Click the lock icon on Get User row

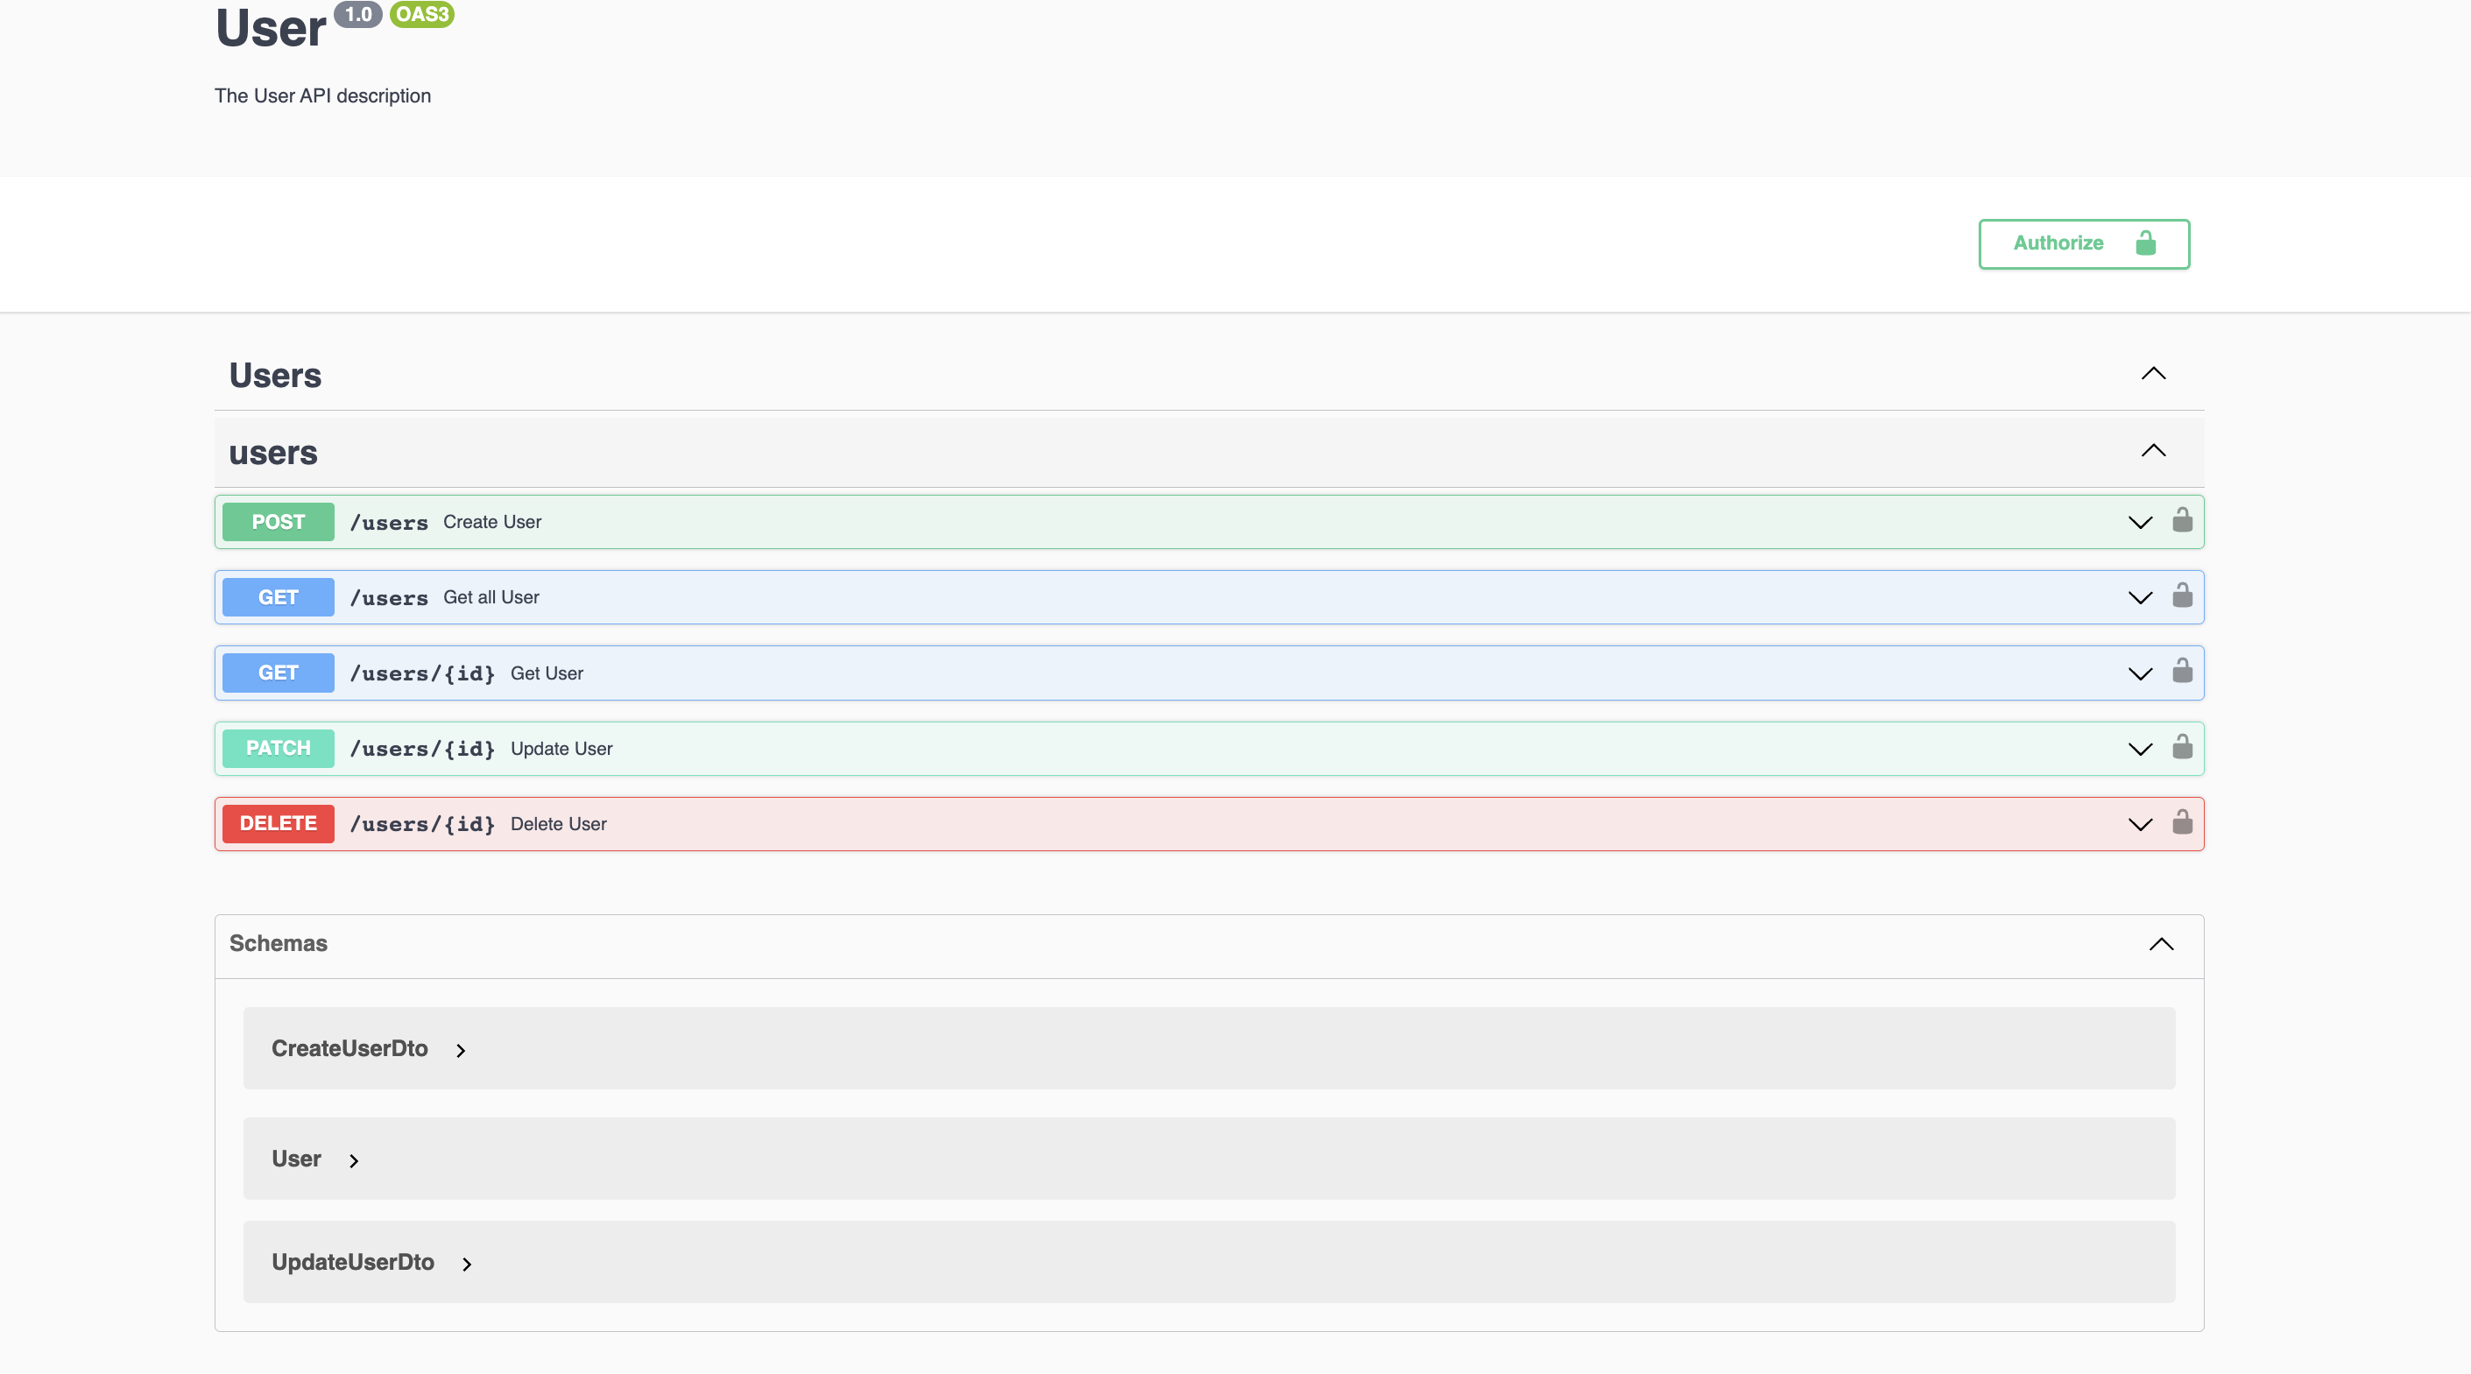(2182, 671)
